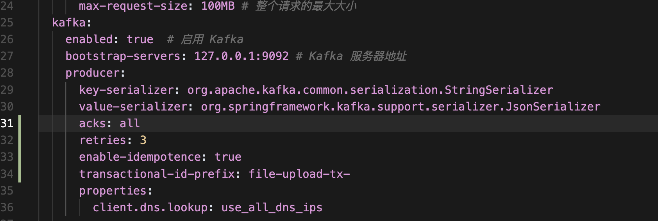The image size is (658, 221).
Task: Click line number 35 beside properties
Action: [x=7, y=191]
